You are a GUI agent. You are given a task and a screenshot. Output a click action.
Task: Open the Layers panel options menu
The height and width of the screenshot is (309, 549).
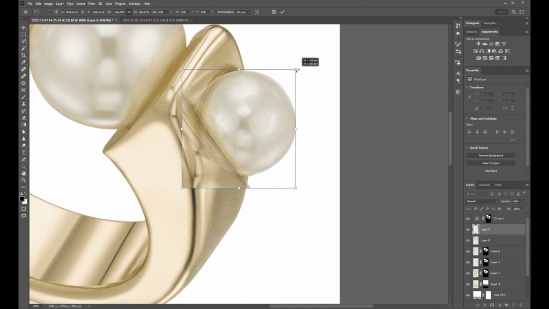pos(526,185)
